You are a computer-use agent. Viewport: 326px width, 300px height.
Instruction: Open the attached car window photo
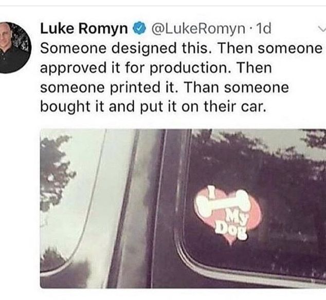tap(183, 209)
